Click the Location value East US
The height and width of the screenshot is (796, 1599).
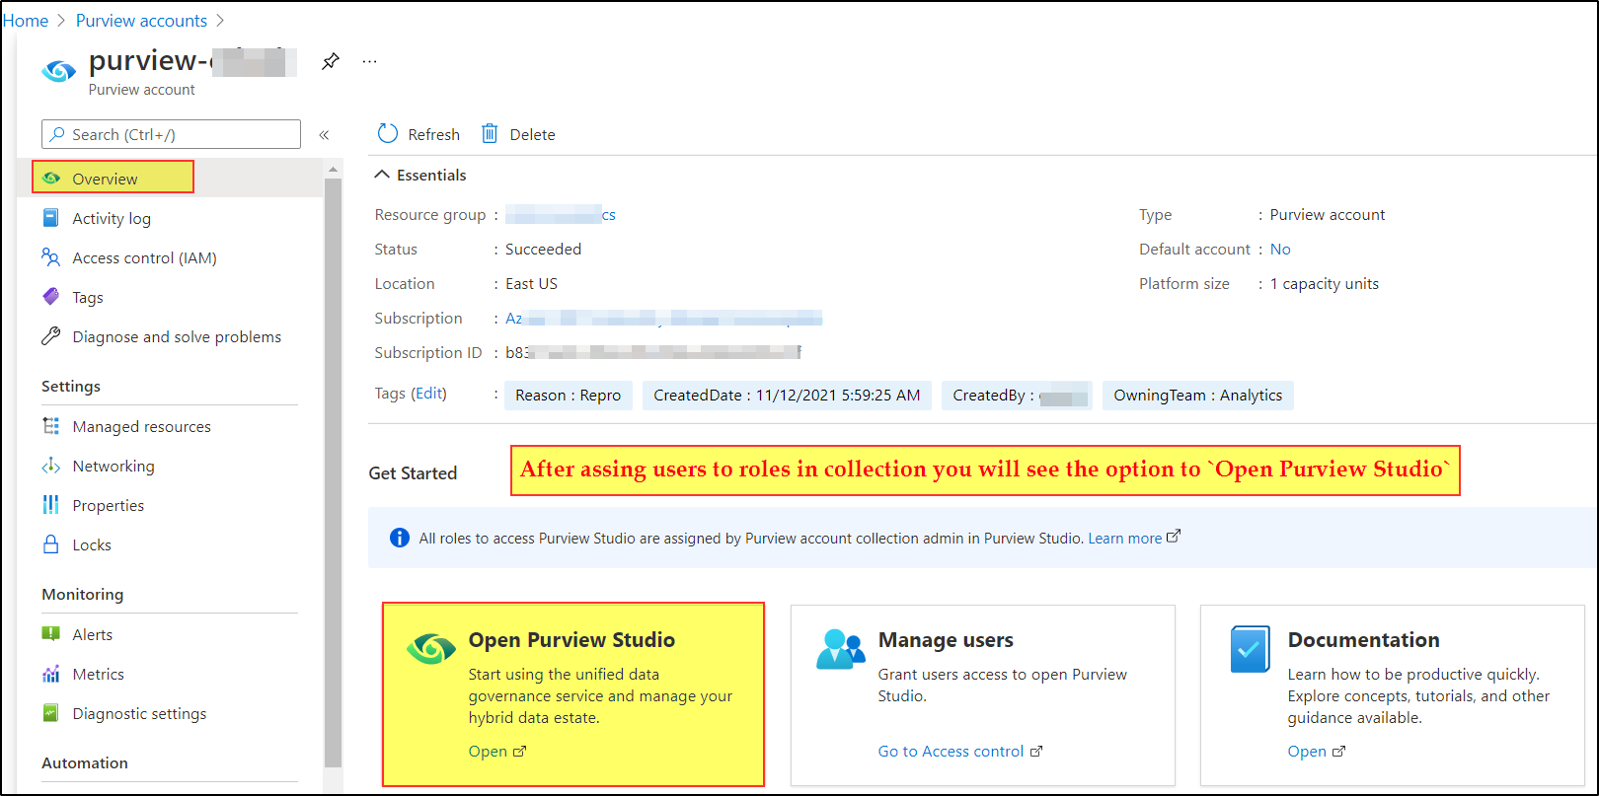531,284
